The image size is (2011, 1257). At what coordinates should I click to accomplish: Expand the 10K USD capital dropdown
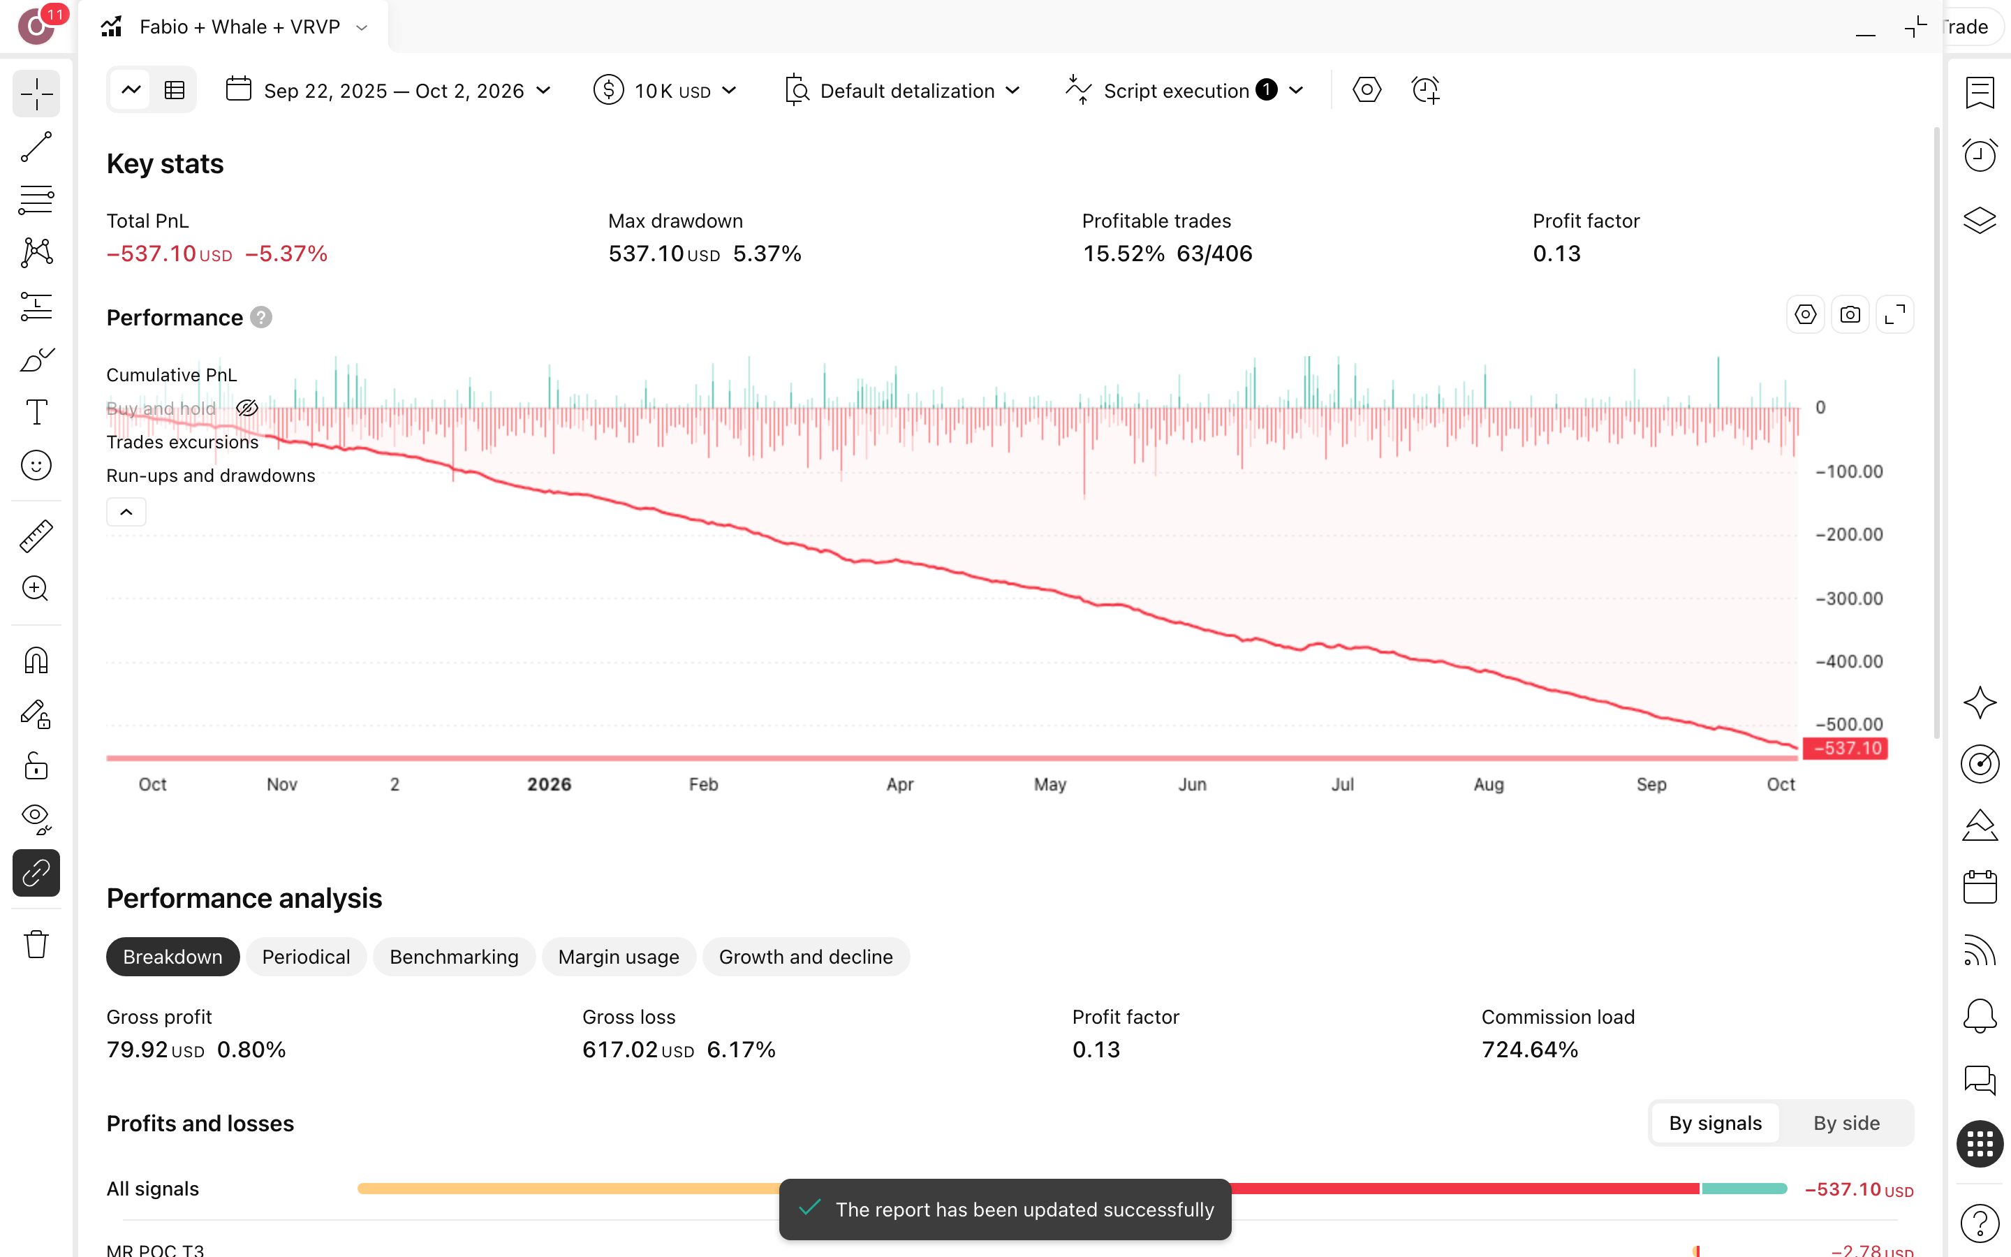point(665,90)
